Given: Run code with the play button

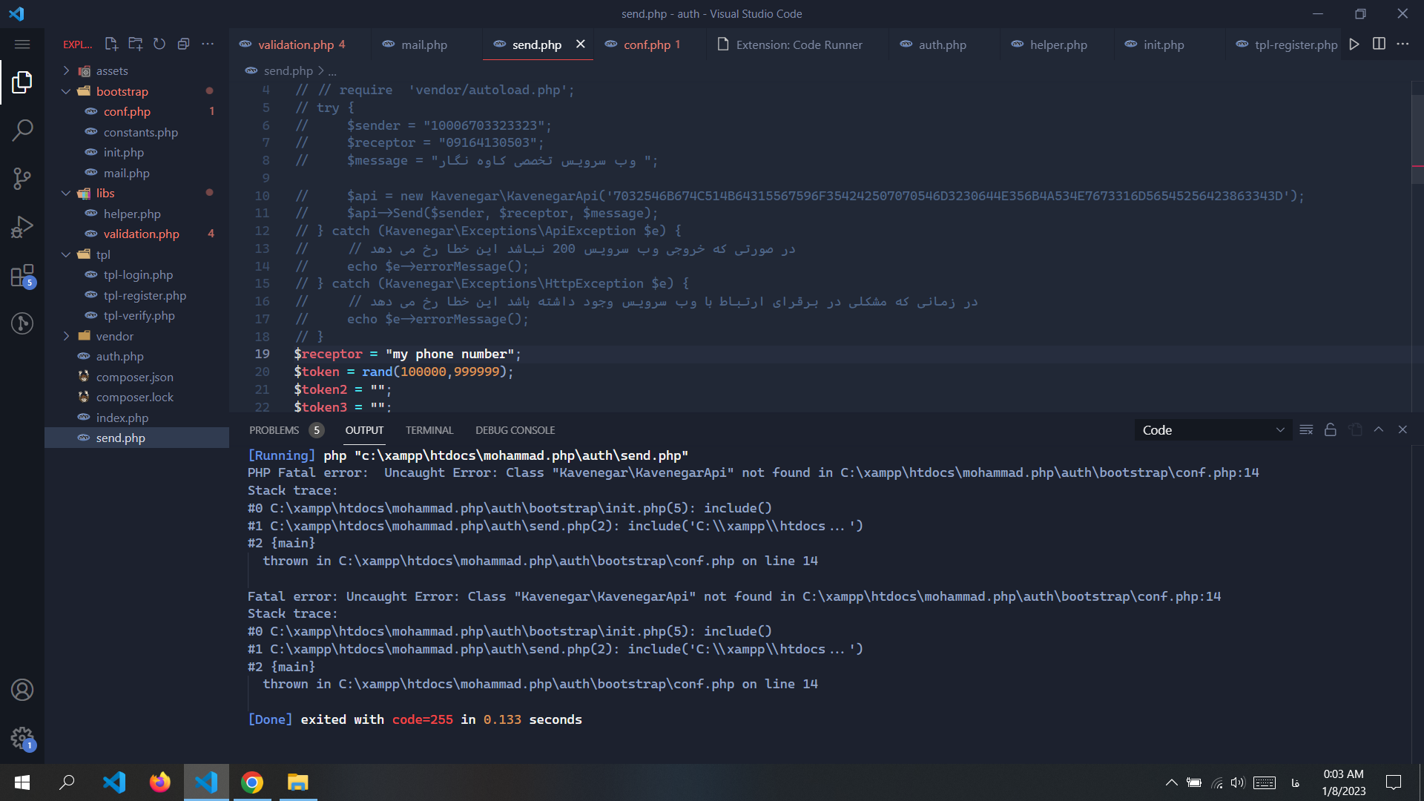Looking at the screenshot, I should (1354, 44).
